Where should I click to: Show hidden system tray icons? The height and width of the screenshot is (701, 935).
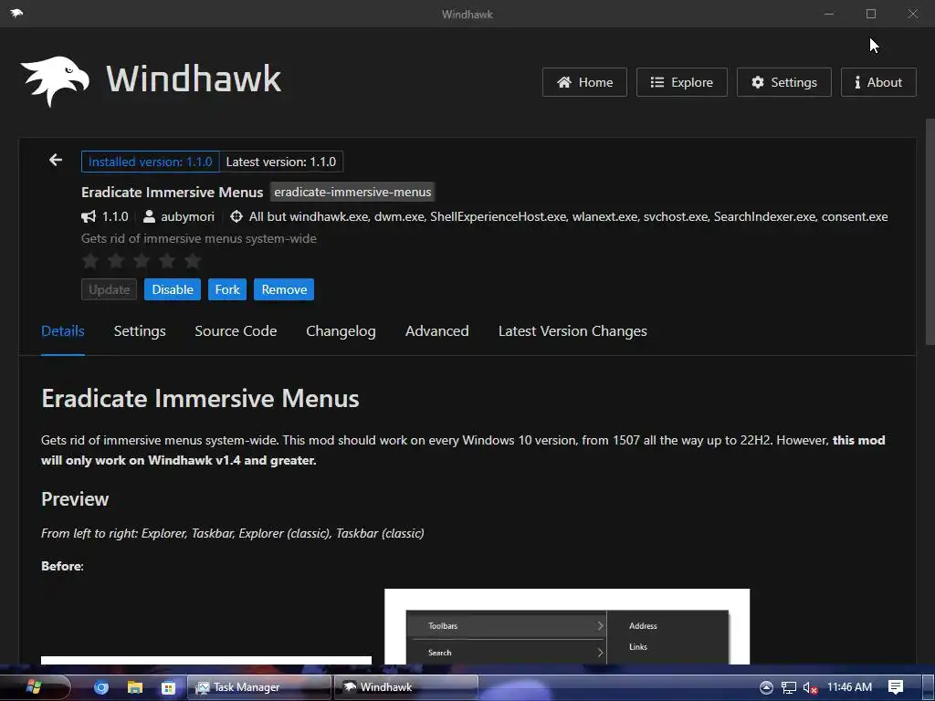(x=766, y=687)
